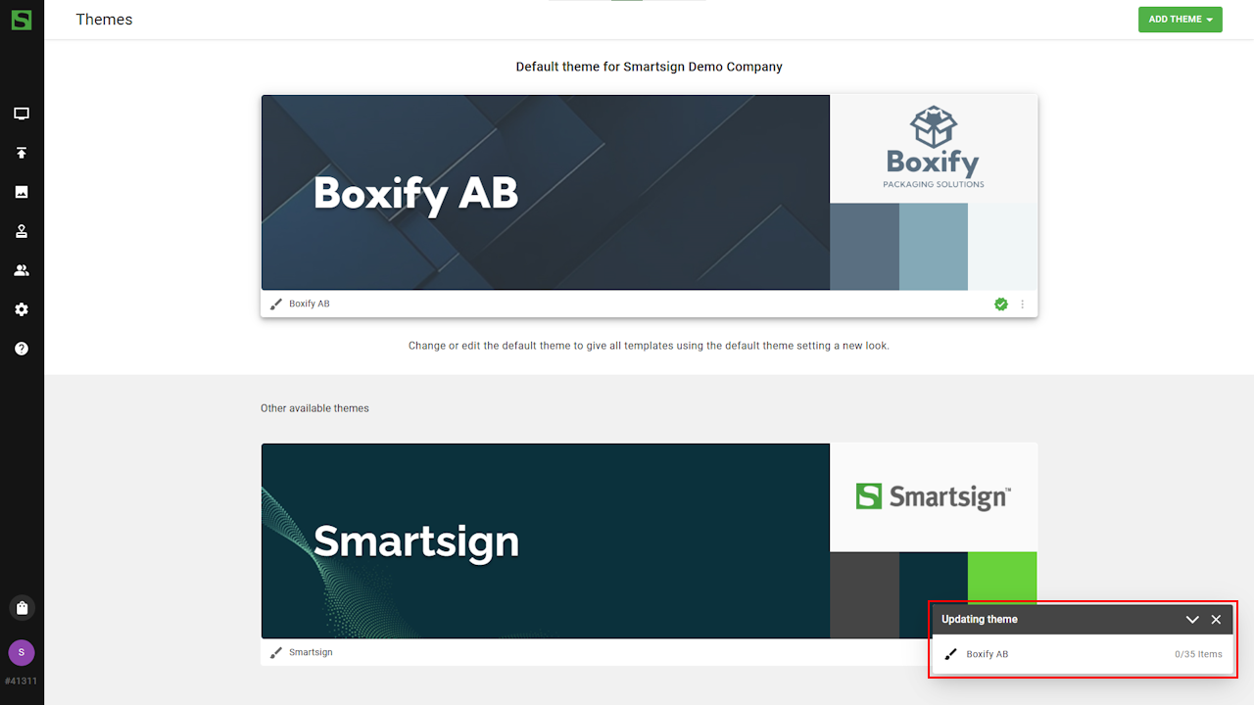The width and height of the screenshot is (1254, 705).
Task: Select the Boxify AB theme banner thumbnail
Action: coord(546,192)
